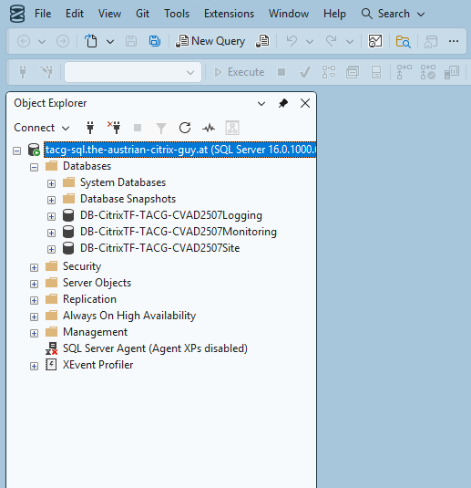Open the Extensions menu
The image size is (471, 488).
tap(230, 14)
